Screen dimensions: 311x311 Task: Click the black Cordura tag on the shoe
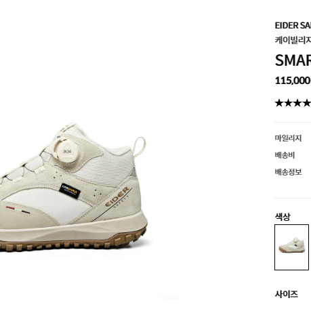point(70,191)
